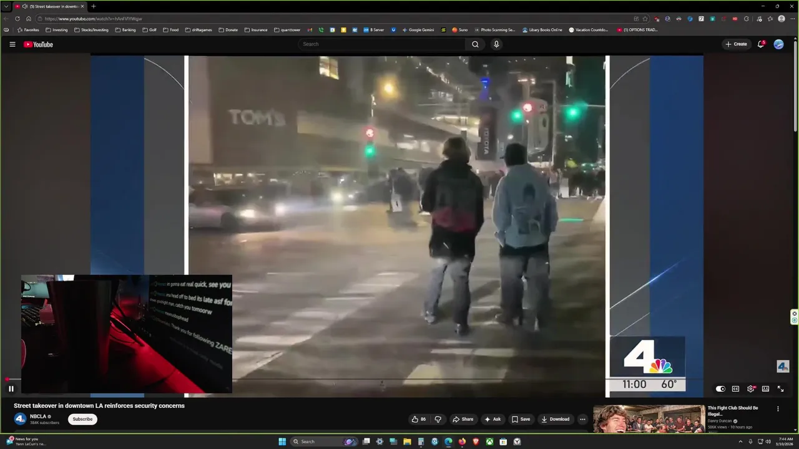Share the street takeover video
Image resolution: width=799 pixels, height=449 pixels.
(463, 419)
